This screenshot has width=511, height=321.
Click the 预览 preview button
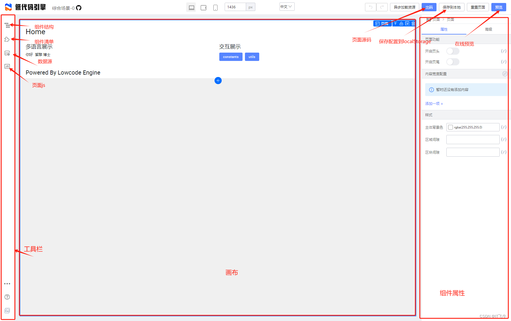[x=499, y=7]
